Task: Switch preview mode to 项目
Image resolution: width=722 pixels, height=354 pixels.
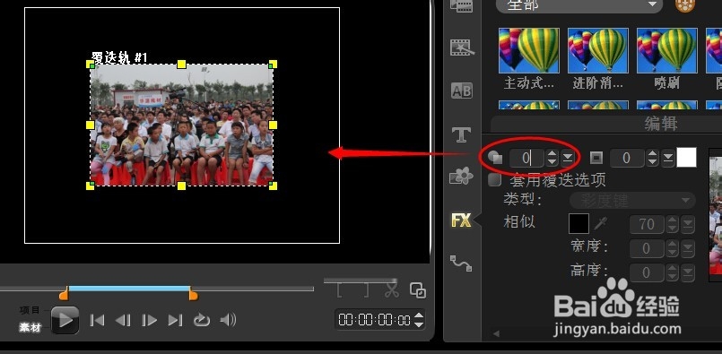Action: 30,310
